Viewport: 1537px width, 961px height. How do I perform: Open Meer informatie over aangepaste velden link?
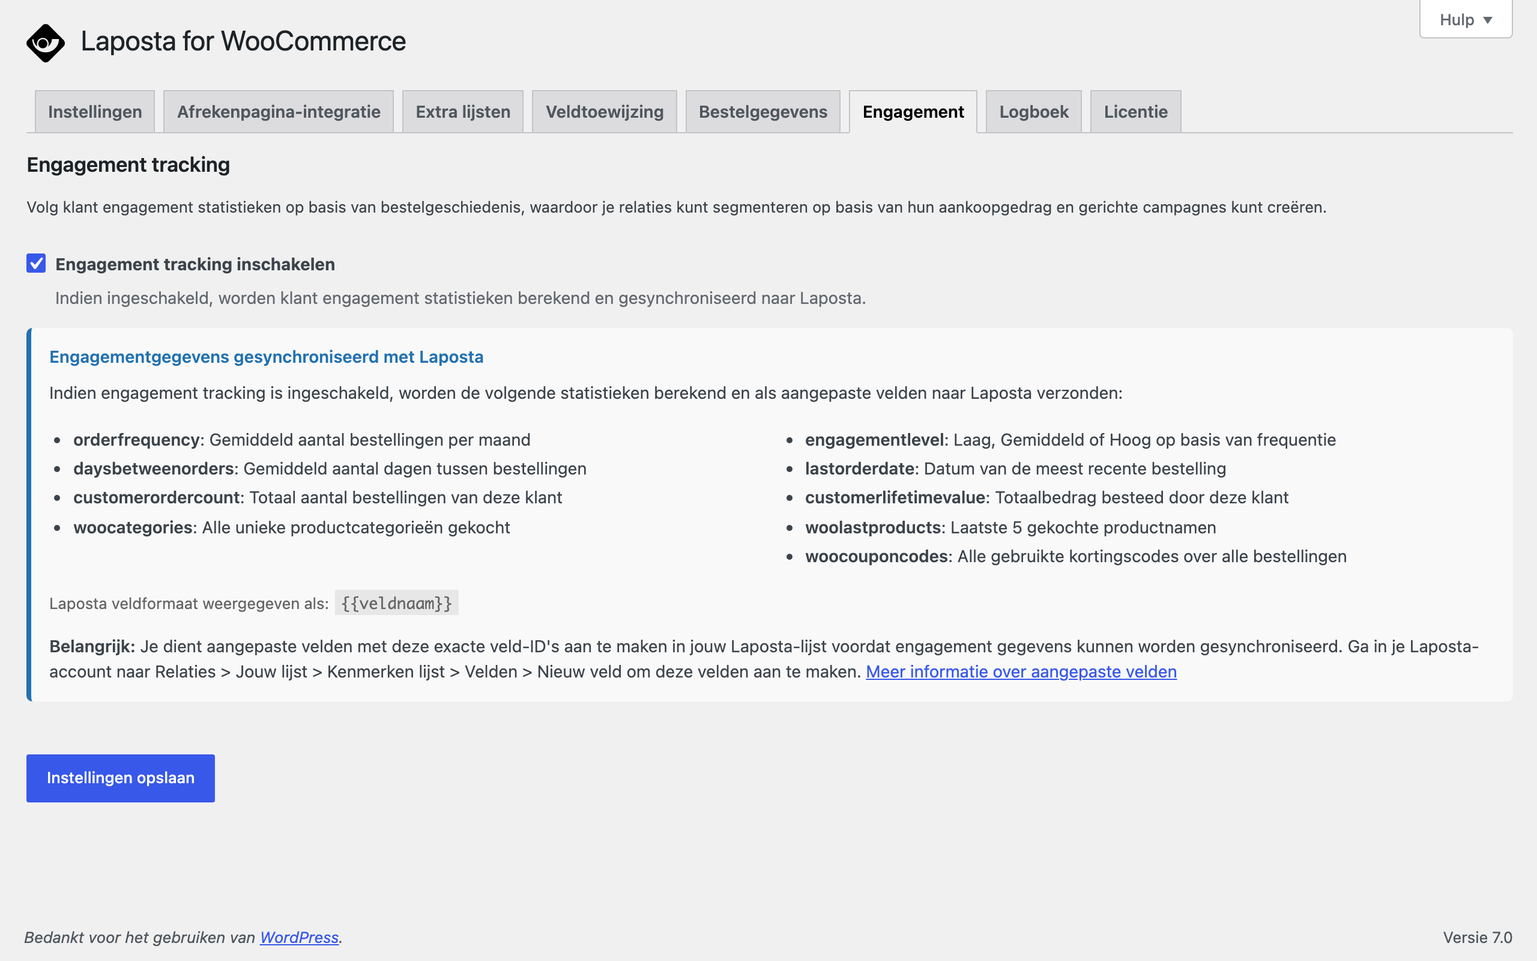1021,672
